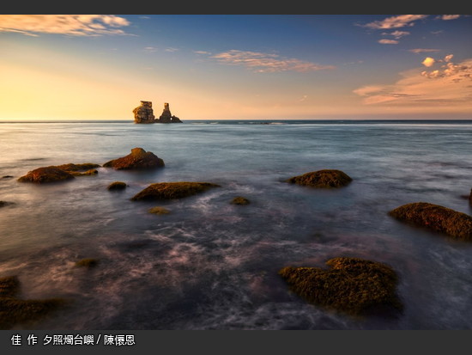Click the seascape sunset photo
Image resolution: width=472 pixels, height=355 pixels.
pos(236,172)
